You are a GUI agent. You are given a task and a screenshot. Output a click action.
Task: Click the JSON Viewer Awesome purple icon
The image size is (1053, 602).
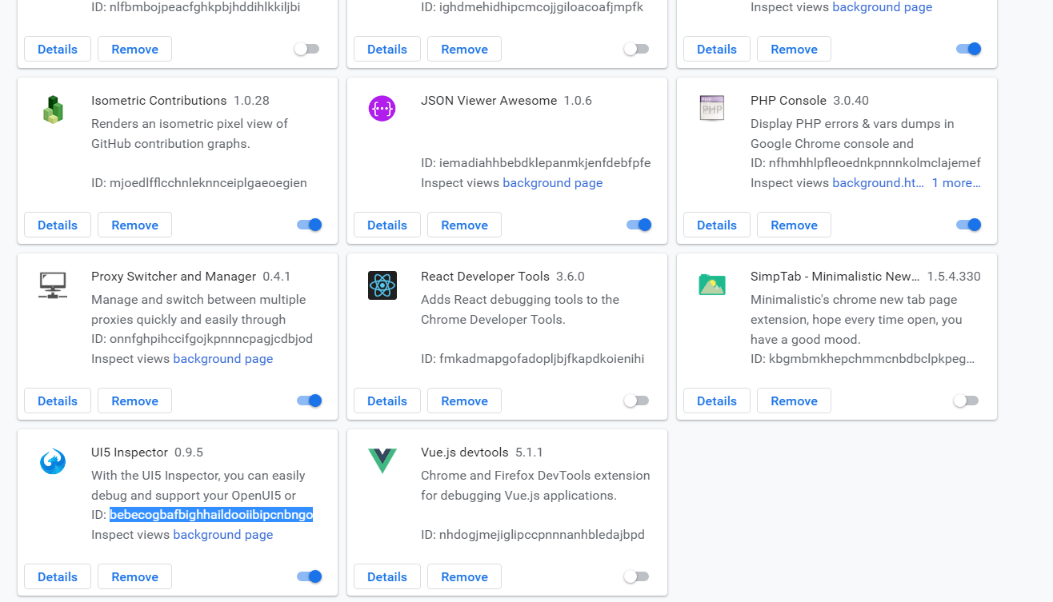pyautogui.click(x=382, y=109)
